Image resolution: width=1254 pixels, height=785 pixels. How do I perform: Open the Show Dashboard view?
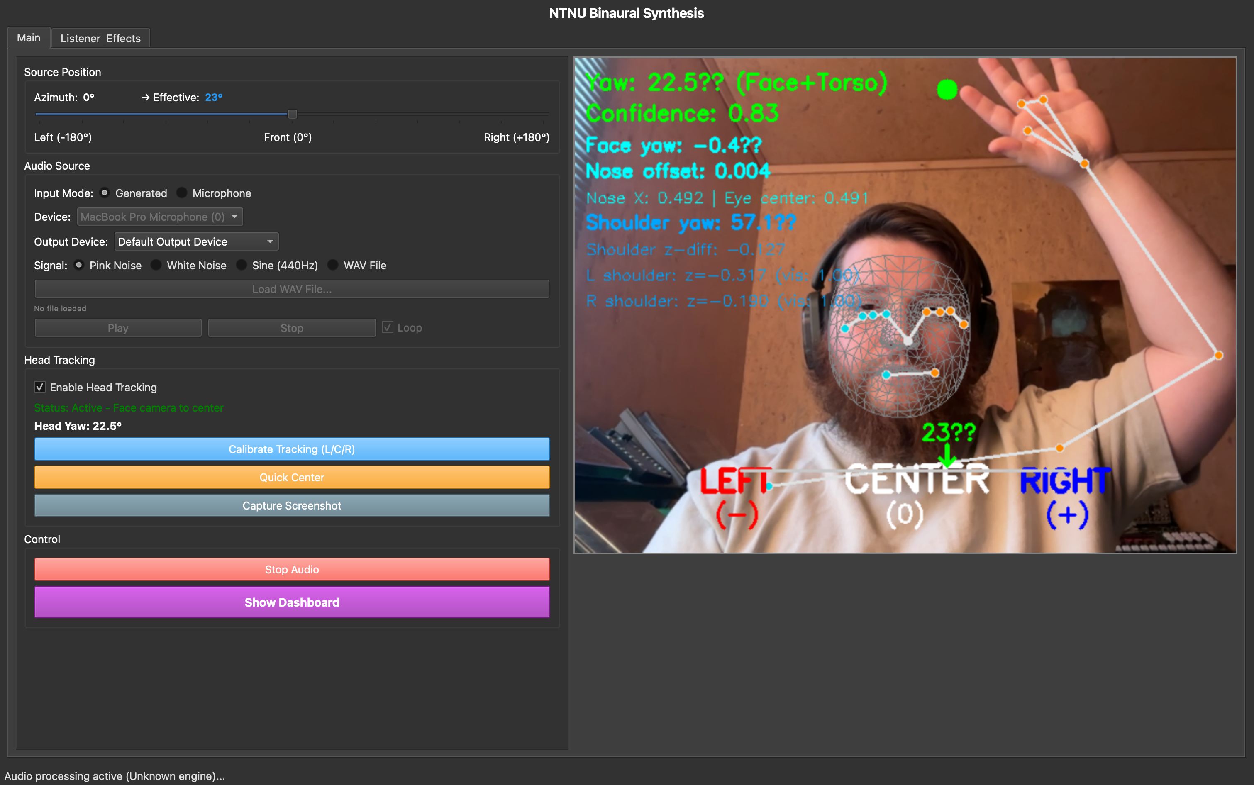[x=291, y=602]
